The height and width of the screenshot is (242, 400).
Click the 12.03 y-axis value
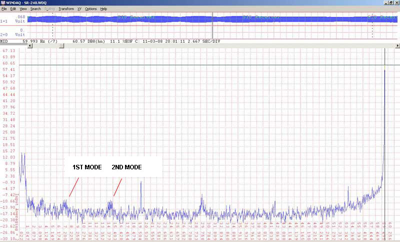pyautogui.click(x=9, y=157)
